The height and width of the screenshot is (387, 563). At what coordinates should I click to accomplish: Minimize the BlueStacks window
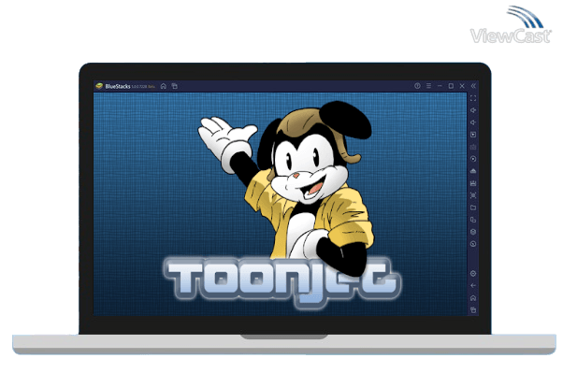[440, 86]
